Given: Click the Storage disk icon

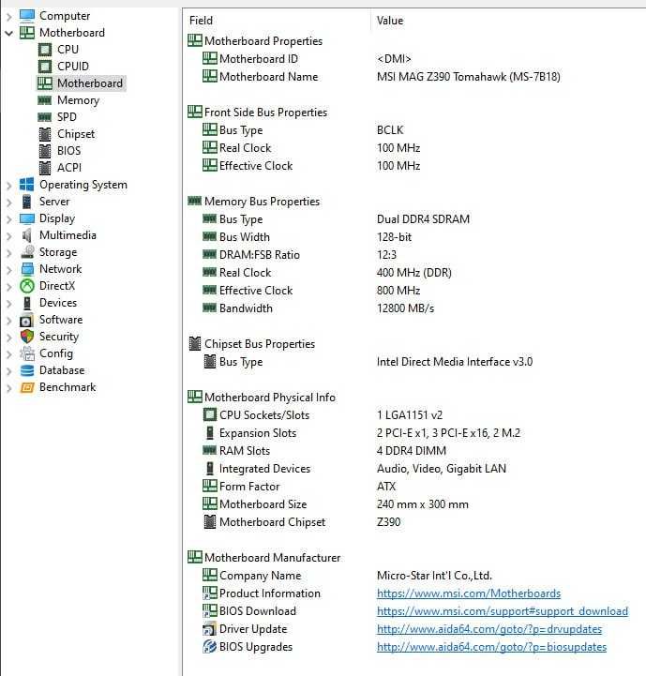Looking at the screenshot, I should pos(27,252).
